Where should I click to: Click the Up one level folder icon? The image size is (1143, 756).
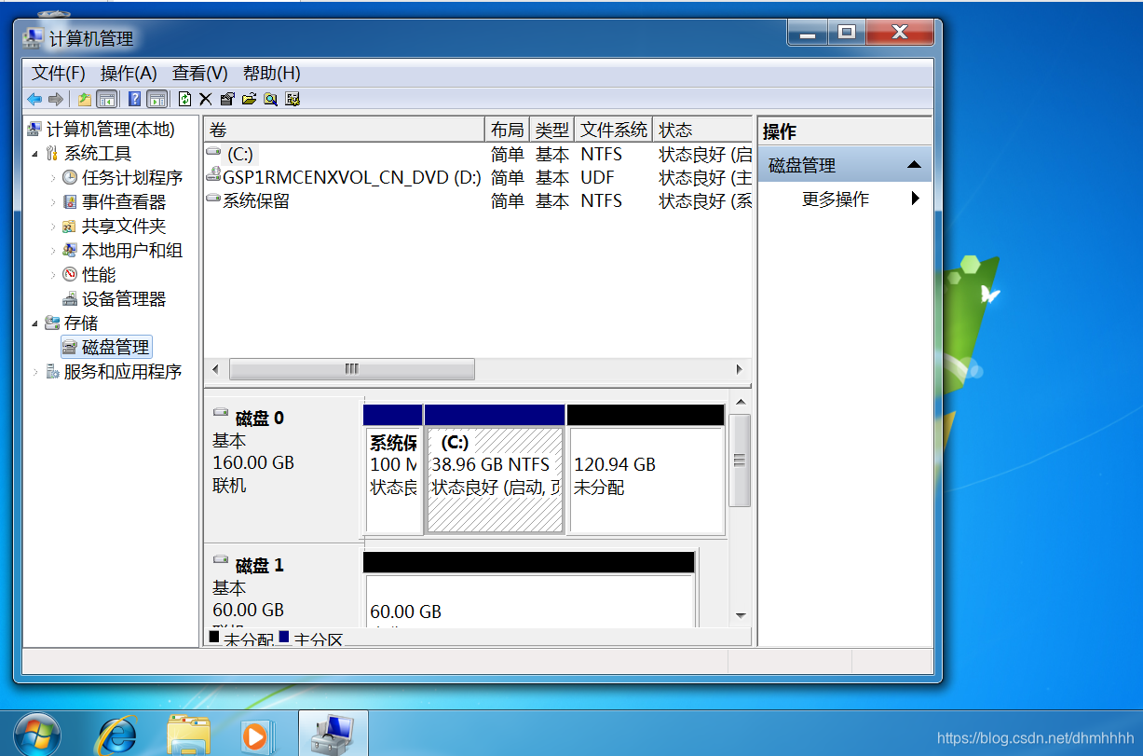click(85, 99)
